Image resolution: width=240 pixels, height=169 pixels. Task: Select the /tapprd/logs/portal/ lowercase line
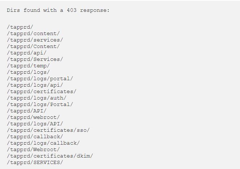tap(40, 79)
